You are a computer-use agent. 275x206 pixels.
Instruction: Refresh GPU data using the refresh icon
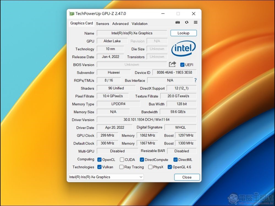186,23
